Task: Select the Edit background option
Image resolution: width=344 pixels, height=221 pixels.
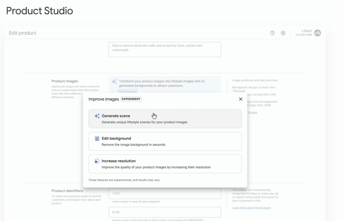Action: [165, 141]
